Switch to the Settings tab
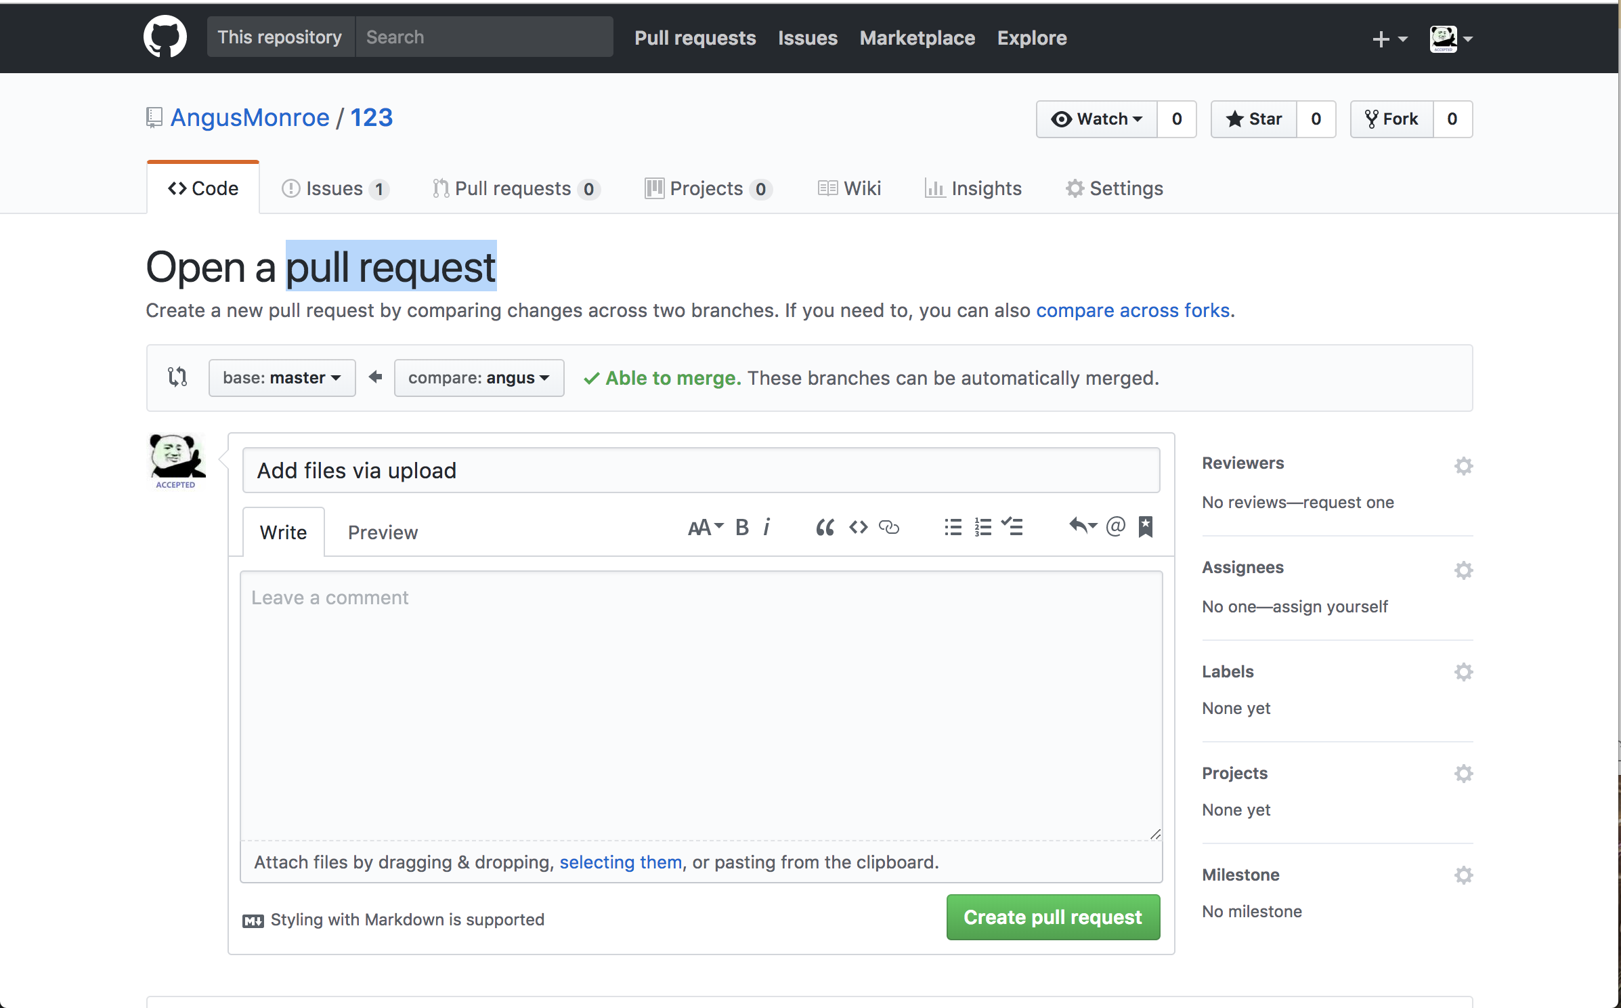Viewport: 1621px width, 1008px height. pyautogui.click(x=1115, y=188)
